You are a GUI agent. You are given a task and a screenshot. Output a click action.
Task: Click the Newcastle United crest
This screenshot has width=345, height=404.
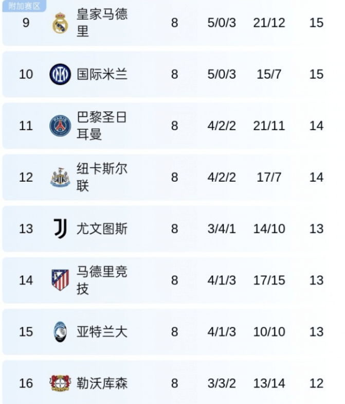tap(60, 178)
